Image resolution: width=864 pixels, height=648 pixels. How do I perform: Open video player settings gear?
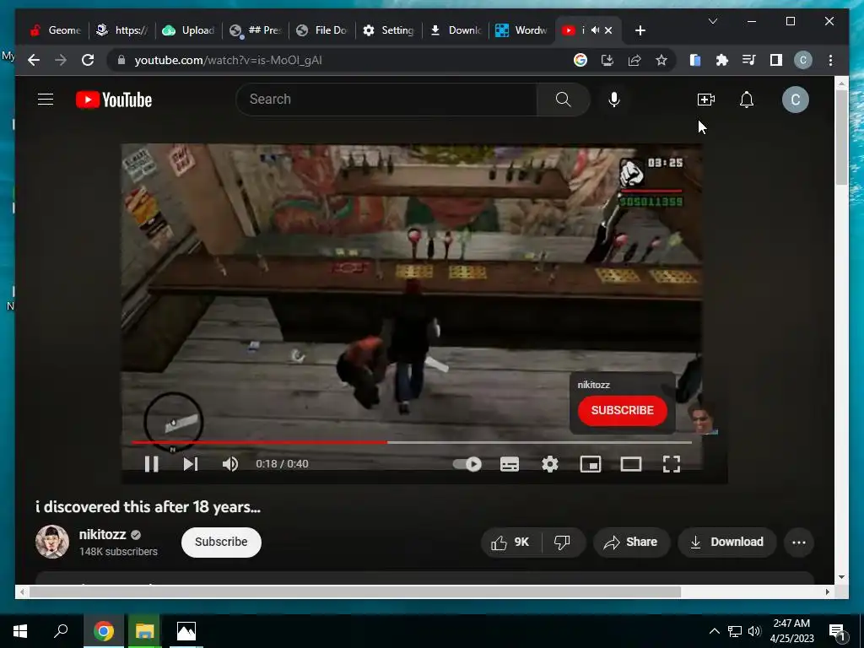[550, 465]
